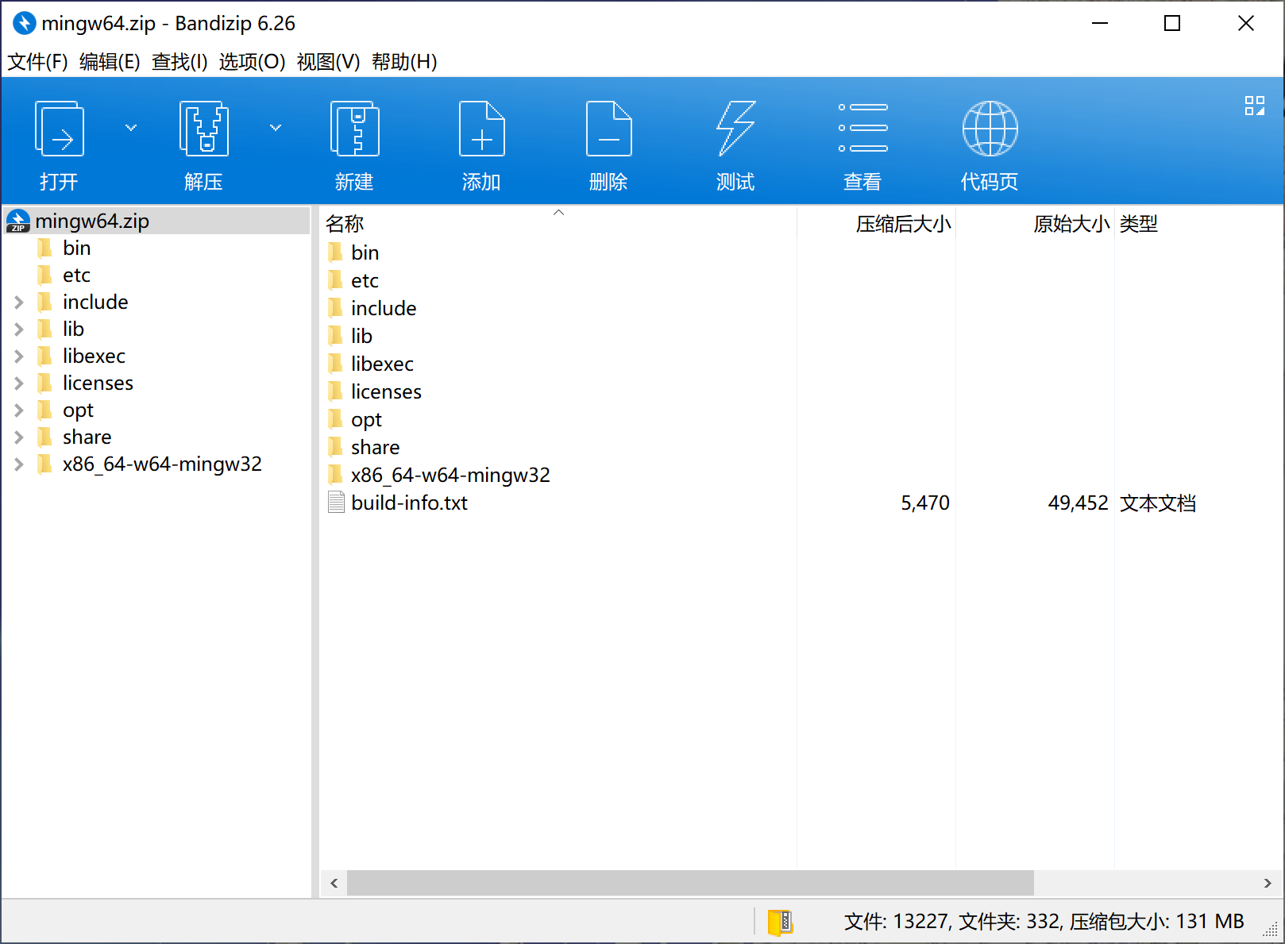
Task: Open the 视图(V) menu
Action: (328, 62)
